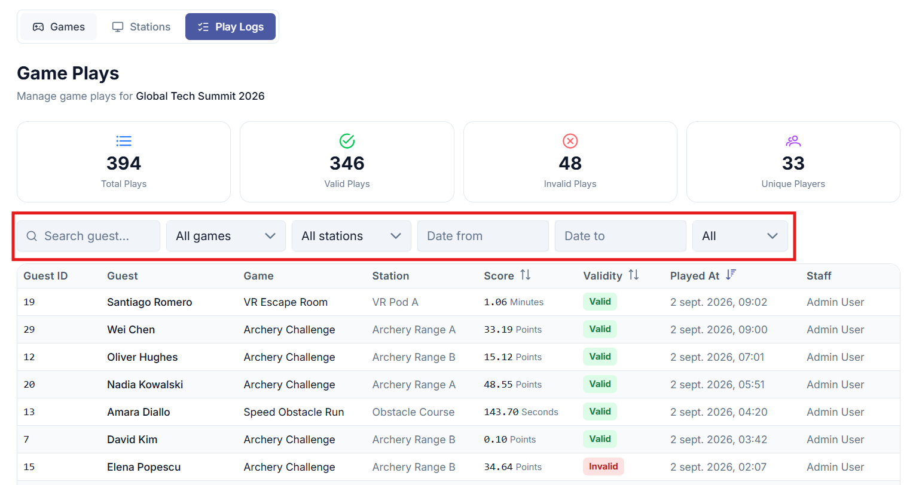
Task: Click the 143.70 Seconds score value
Action: point(521,412)
